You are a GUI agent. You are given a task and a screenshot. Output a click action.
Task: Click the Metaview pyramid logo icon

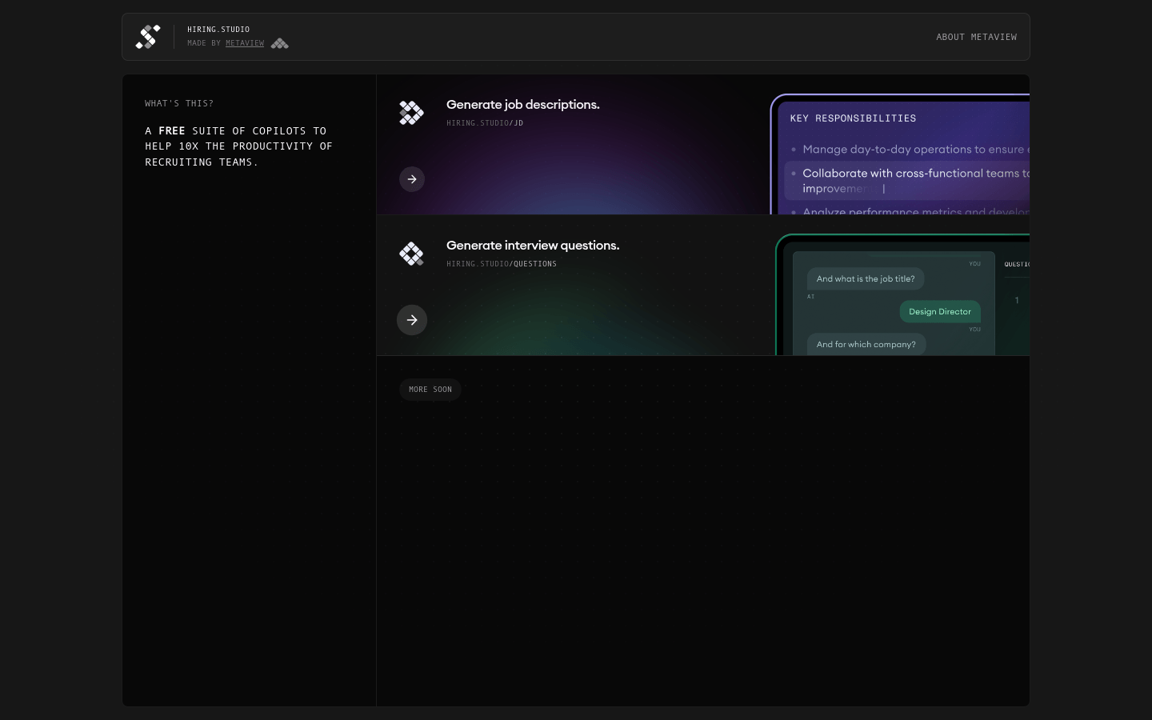point(279,43)
